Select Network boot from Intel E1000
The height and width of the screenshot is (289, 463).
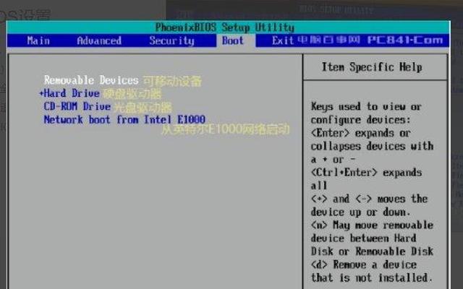point(124,119)
